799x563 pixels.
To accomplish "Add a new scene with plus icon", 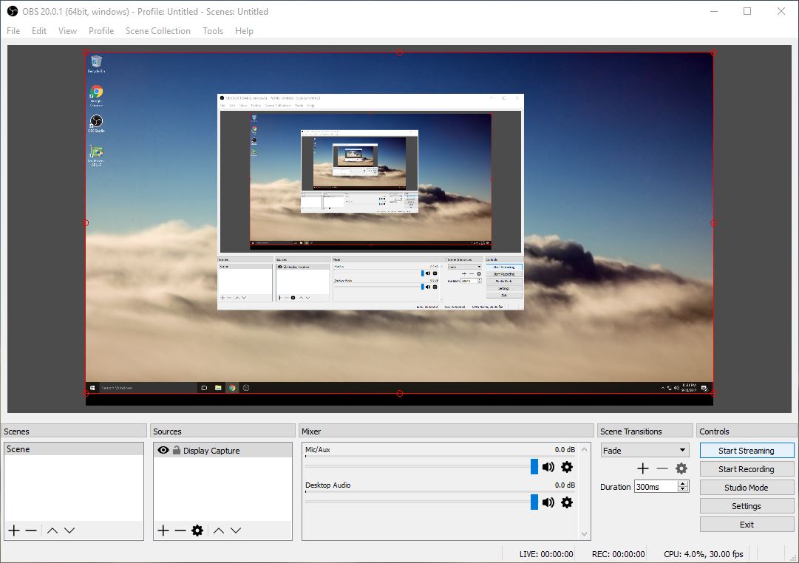I will pyautogui.click(x=14, y=530).
